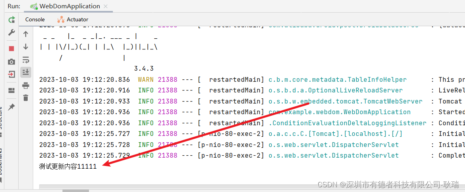Click timestamp 2023-10-03 19:12:25.727
Screen dimensions: 465x192
click(85, 134)
